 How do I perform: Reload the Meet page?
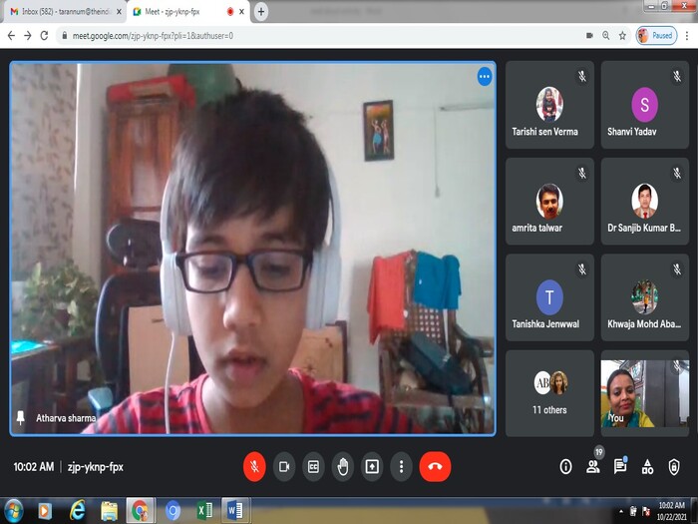coord(44,36)
